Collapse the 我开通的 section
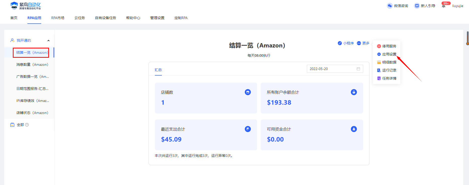Screen dimensions: 469x185 tap(49, 40)
